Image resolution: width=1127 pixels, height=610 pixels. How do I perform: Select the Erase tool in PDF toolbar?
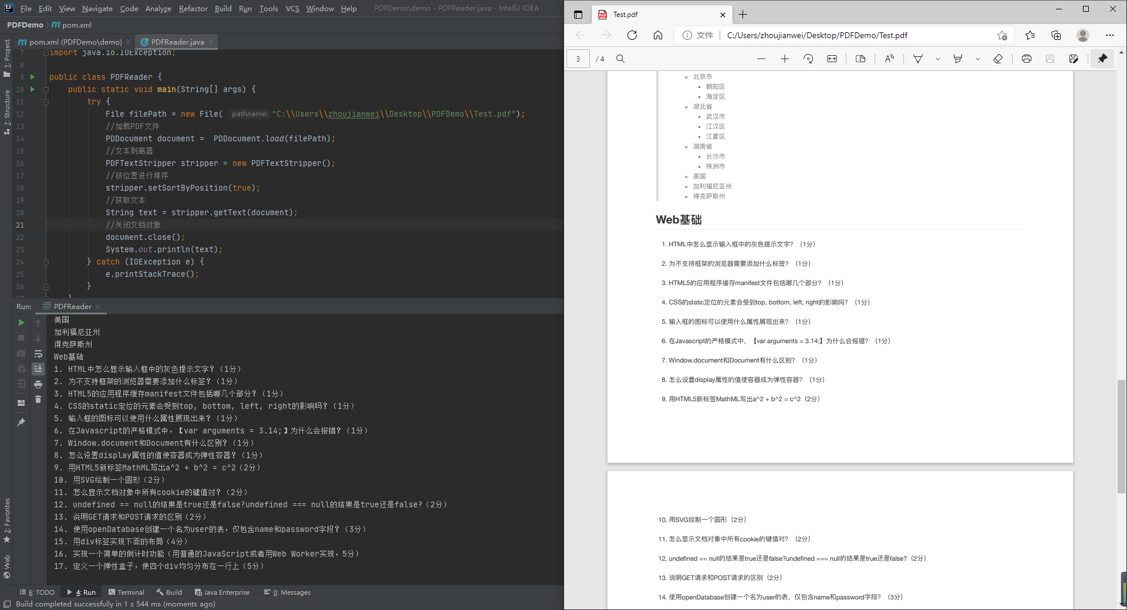(x=998, y=59)
